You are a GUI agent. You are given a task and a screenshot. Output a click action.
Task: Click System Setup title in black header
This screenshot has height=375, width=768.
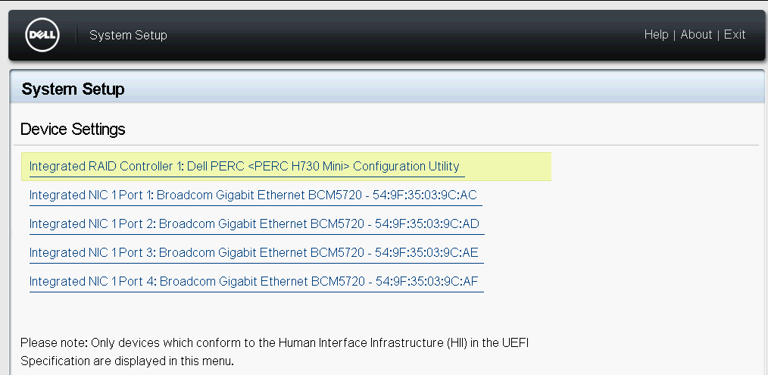pyautogui.click(x=128, y=36)
